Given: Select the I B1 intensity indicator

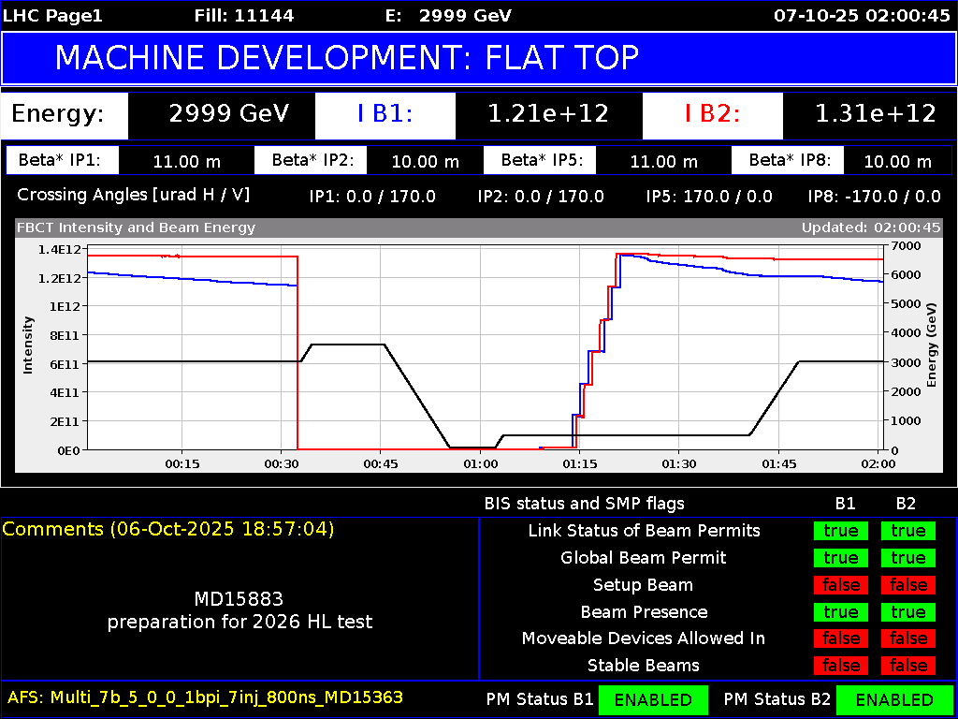Looking at the screenshot, I should click(385, 115).
